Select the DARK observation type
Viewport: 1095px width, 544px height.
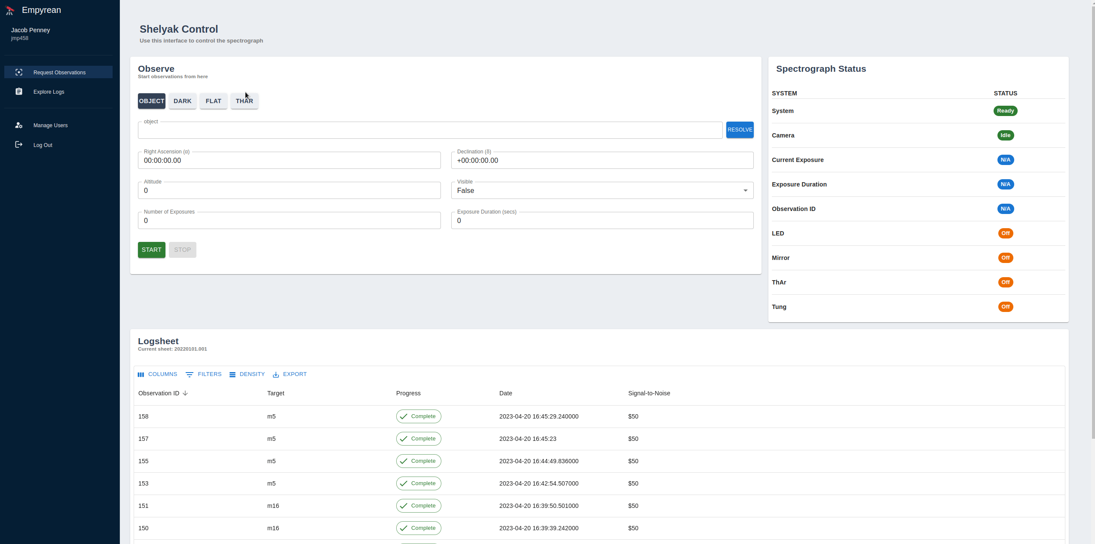tap(183, 101)
